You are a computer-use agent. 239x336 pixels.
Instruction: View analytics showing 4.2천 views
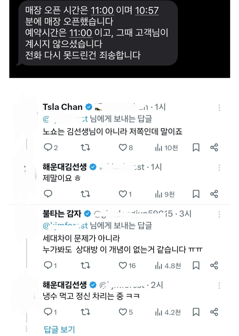pos(168,312)
